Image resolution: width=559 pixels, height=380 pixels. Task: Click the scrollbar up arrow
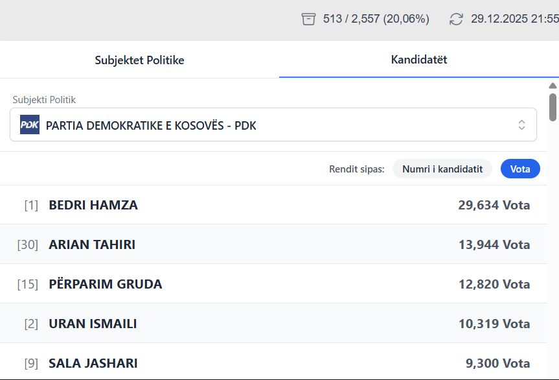click(x=553, y=86)
